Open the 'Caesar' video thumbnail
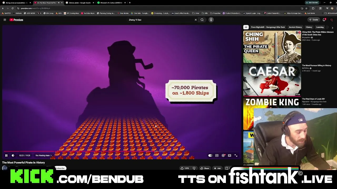The image size is (337, 189). [272, 80]
